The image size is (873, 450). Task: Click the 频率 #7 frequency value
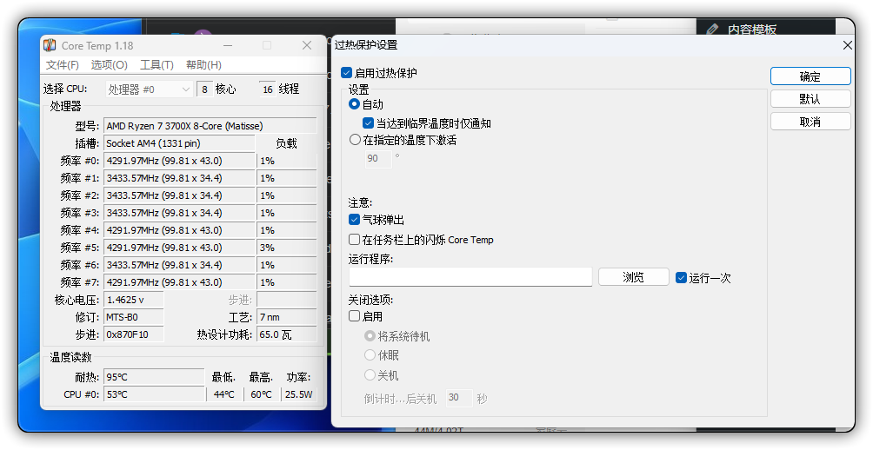(x=179, y=282)
